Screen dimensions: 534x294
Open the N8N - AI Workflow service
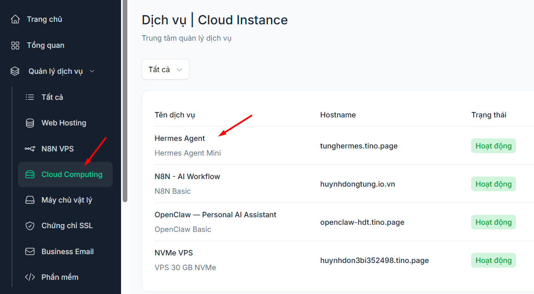(187, 177)
